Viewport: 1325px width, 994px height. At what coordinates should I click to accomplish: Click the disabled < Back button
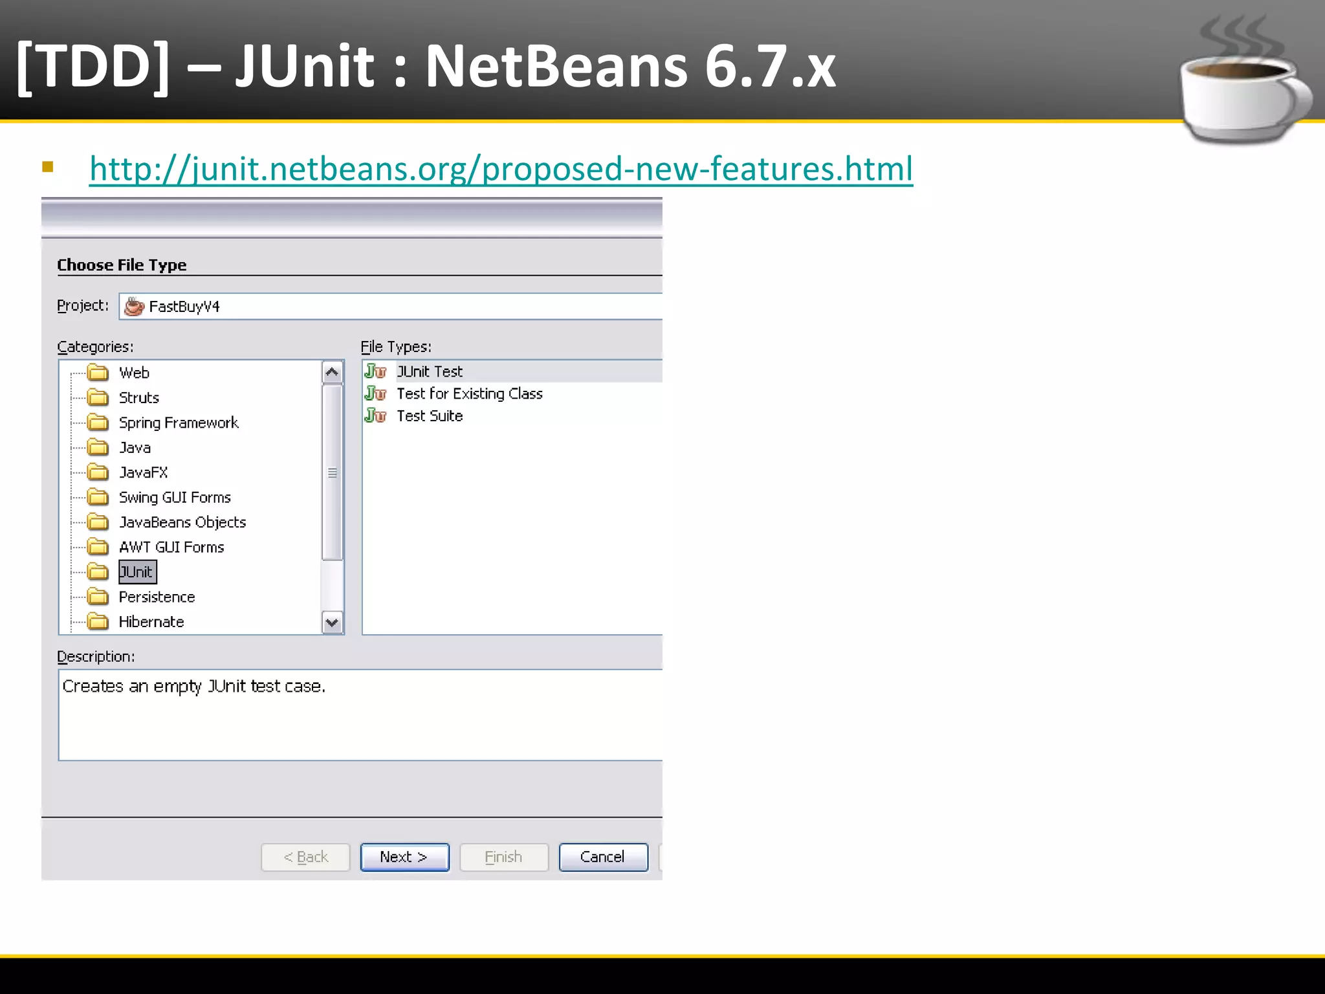click(x=305, y=857)
